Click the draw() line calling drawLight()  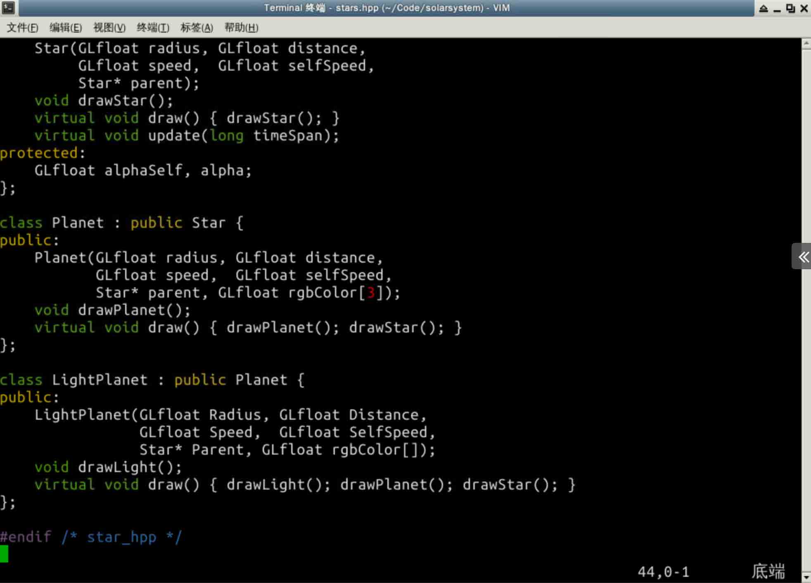click(x=305, y=485)
